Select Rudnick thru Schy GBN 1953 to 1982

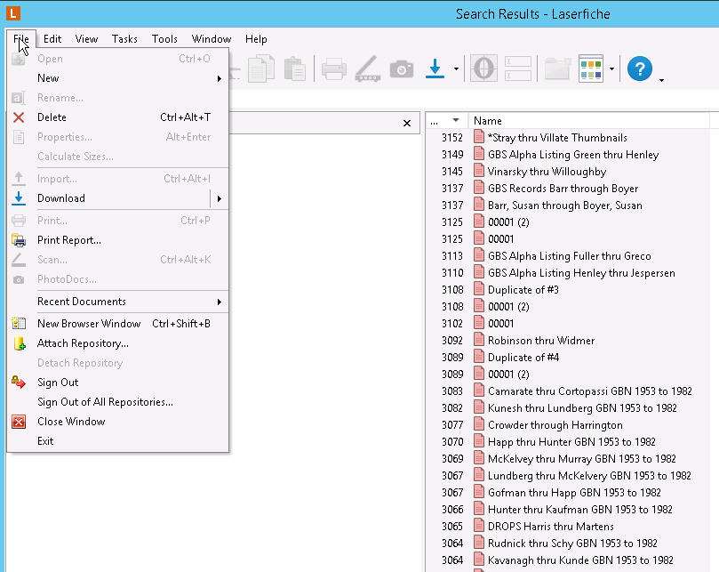pyautogui.click(x=572, y=543)
